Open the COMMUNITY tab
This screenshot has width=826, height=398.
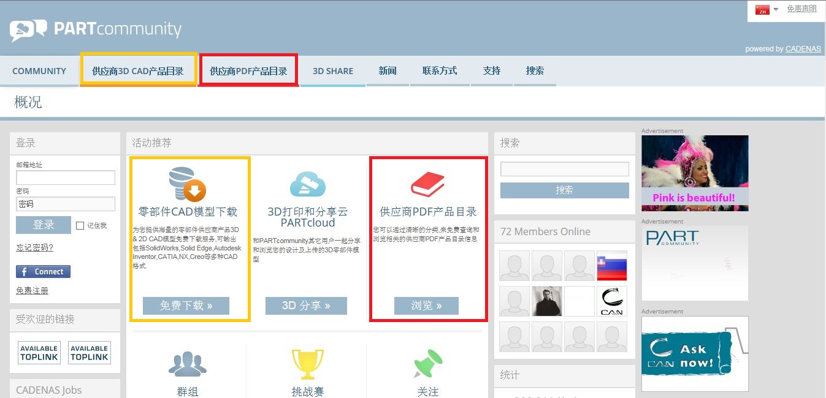point(39,71)
